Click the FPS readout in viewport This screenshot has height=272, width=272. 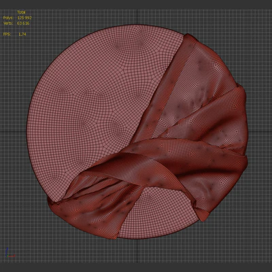click(x=15, y=34)
